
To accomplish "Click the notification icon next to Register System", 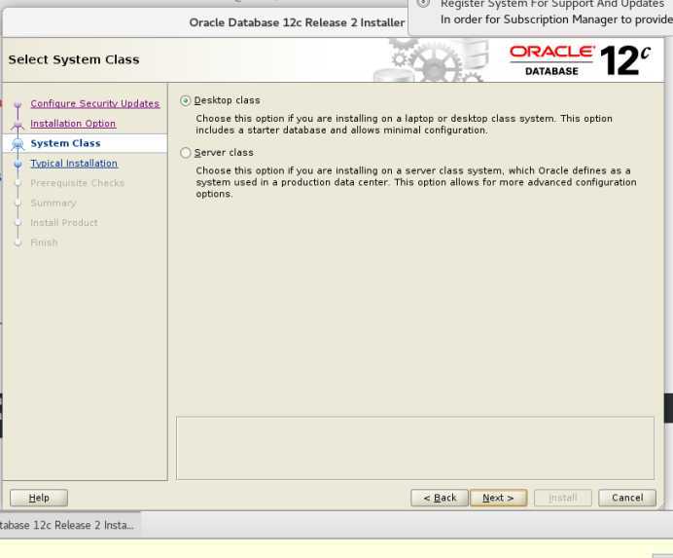I will click(x=423, y=3).
